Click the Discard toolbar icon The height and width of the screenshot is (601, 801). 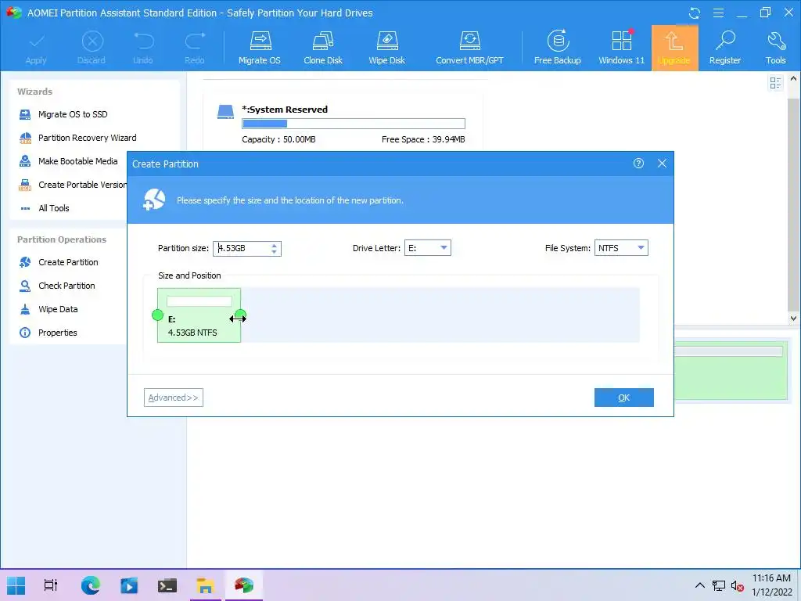92,48
